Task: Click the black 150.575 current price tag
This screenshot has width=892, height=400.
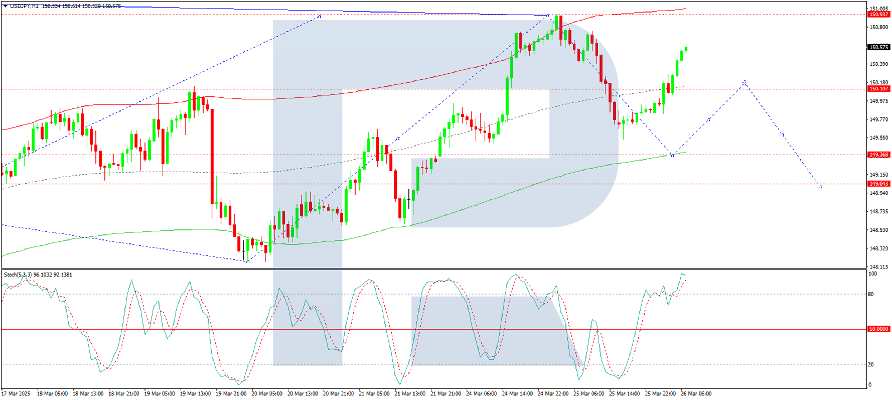Action: pos(878,47)
